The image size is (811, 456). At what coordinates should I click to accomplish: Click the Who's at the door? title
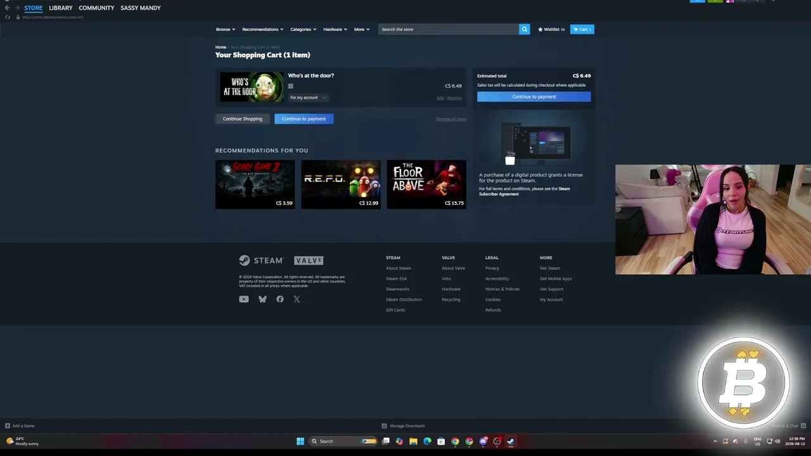(x=311, y=75)
